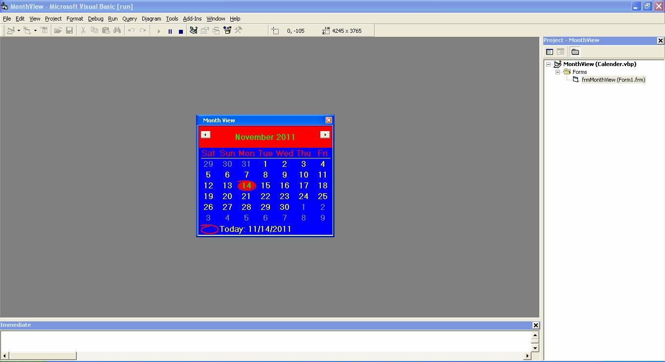Image resolution: width=665 pixels, height=362 pixels.
Task: Click the Copy toolbar icon
Action: [94, 30]
